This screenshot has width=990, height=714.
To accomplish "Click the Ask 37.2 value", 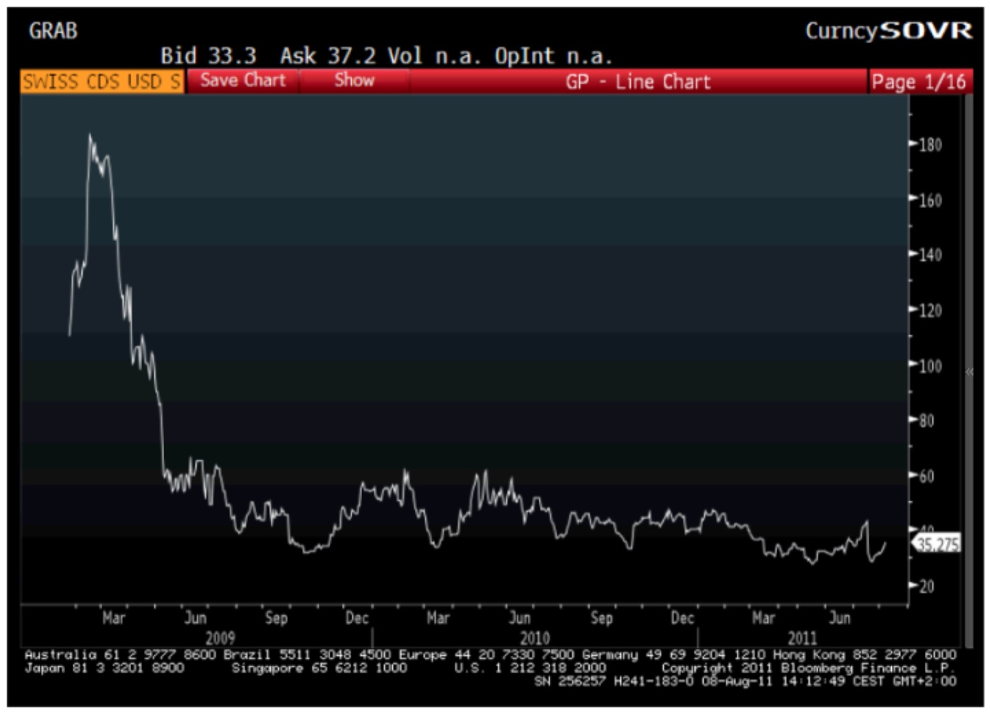I will click(328, 56).
